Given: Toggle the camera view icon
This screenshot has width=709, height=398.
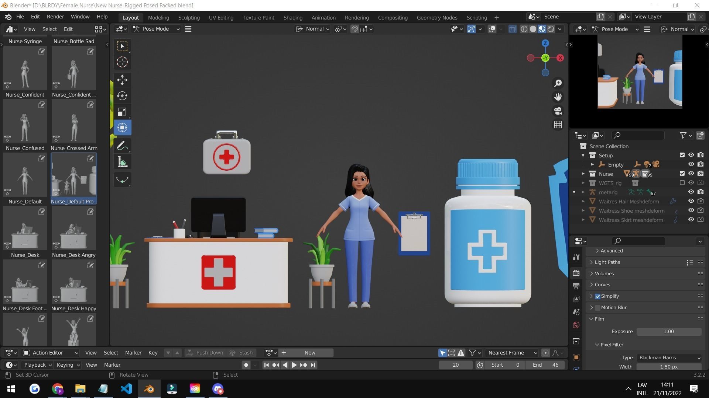Looking at the screenshot, I should pos(558,111).
